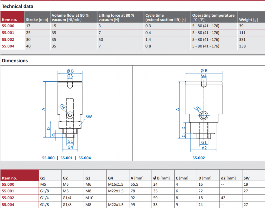Select the blue "55.004" caption under left drawing
This screenshot has height=208, width=265.
[85, 158]
